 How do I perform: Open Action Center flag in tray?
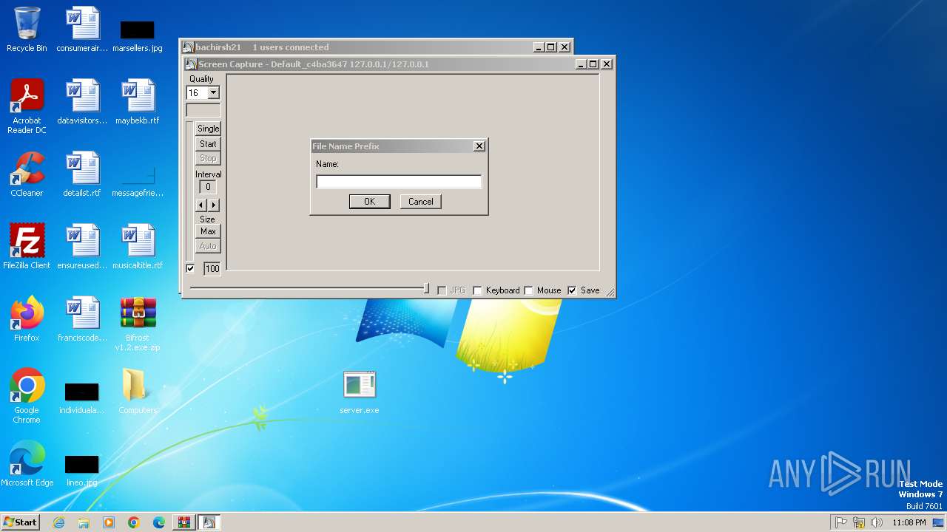(841, 522)
